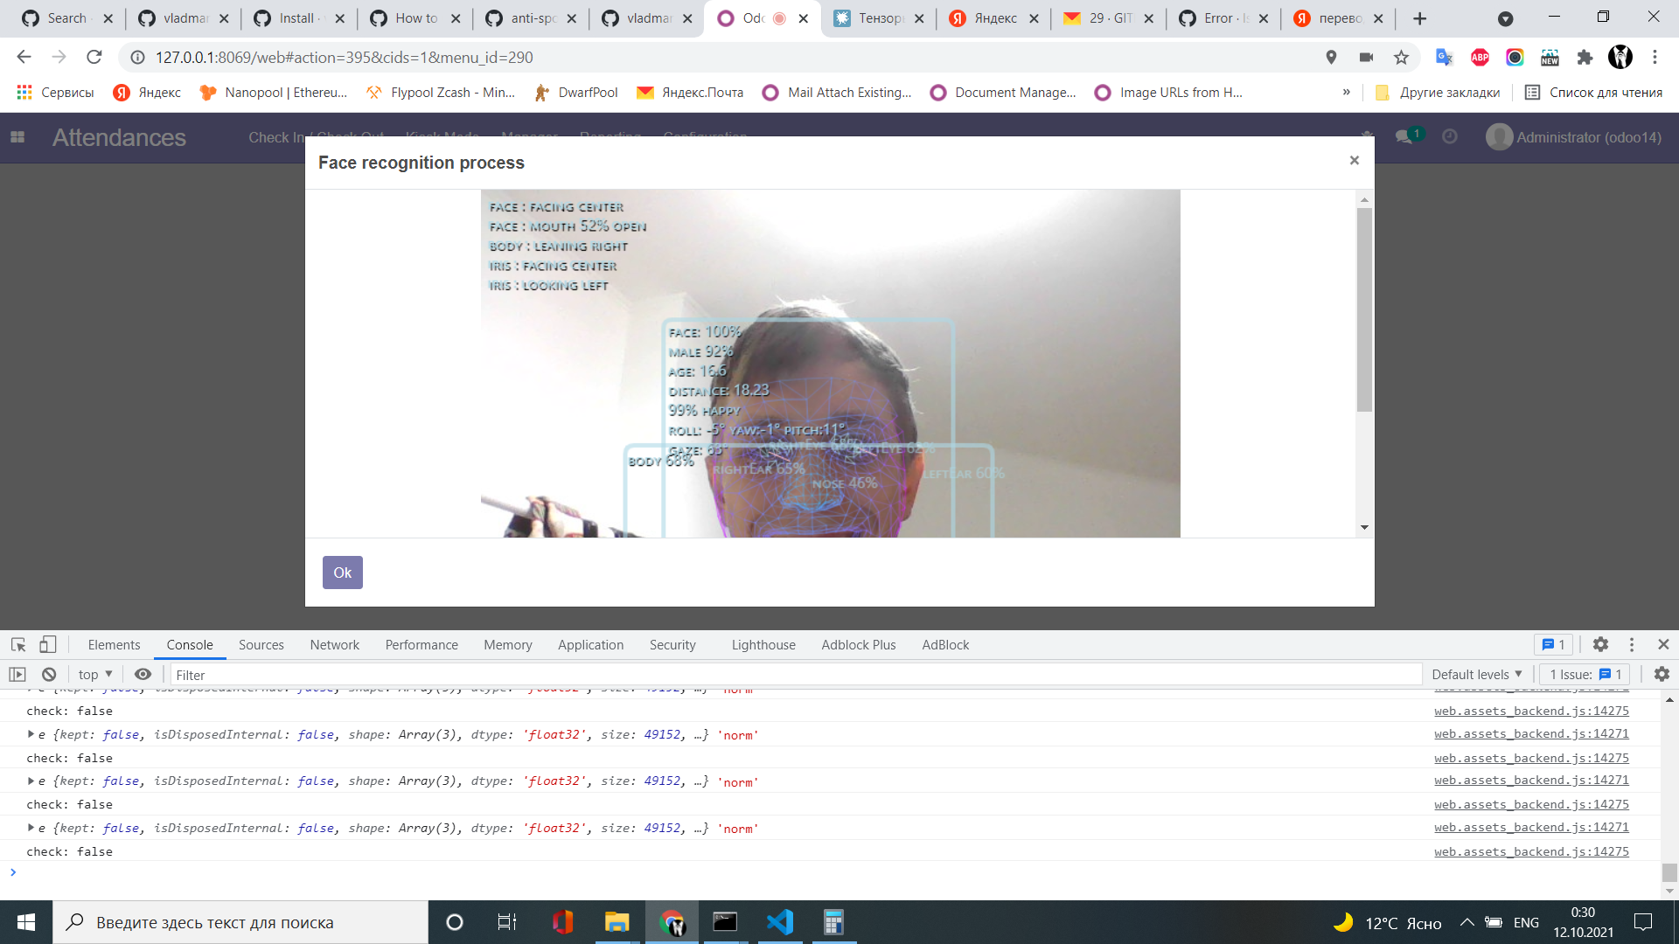Show the console sidebar

(x=17, y=674)
